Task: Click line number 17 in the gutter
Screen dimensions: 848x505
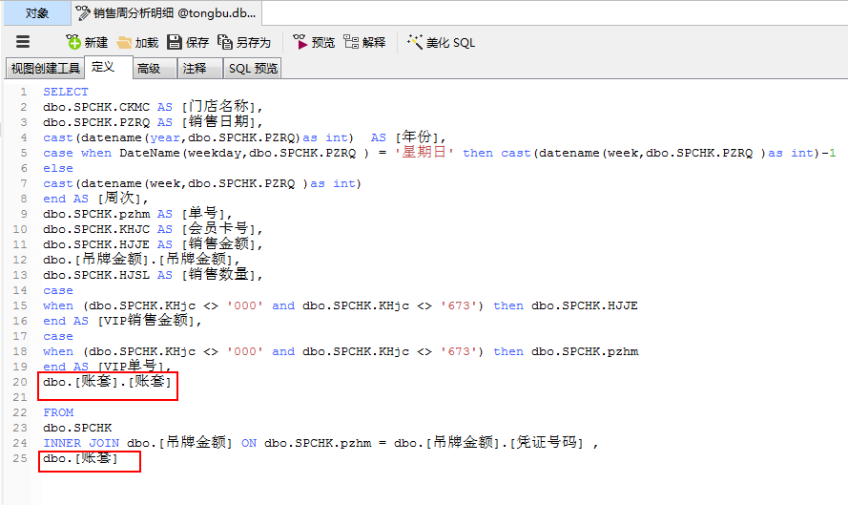Action: [x=20, y=337]
